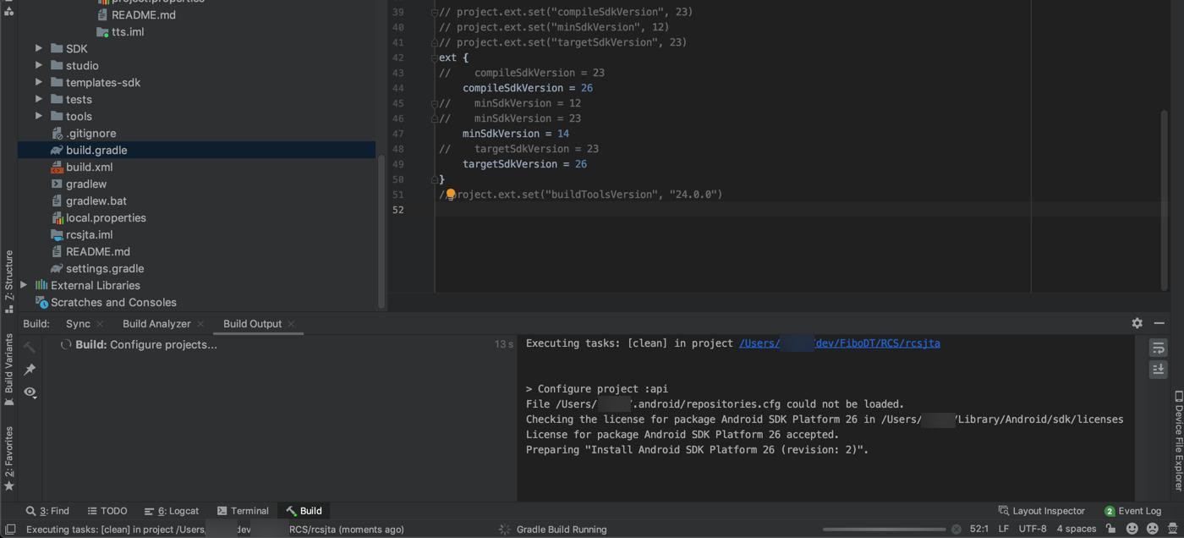Toggle tool window bars icon in status bar corner

9,530
